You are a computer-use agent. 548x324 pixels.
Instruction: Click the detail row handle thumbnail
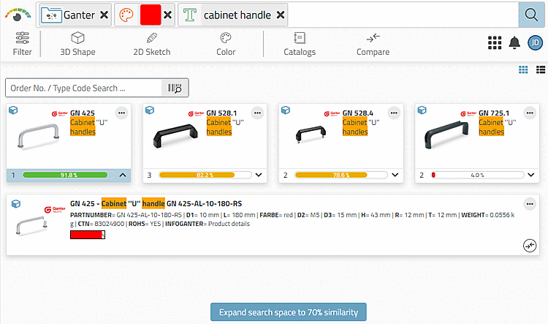(x=31, y=226)
